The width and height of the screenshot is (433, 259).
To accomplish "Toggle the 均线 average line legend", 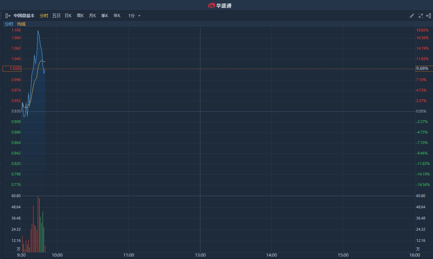I will coord(21,24).
